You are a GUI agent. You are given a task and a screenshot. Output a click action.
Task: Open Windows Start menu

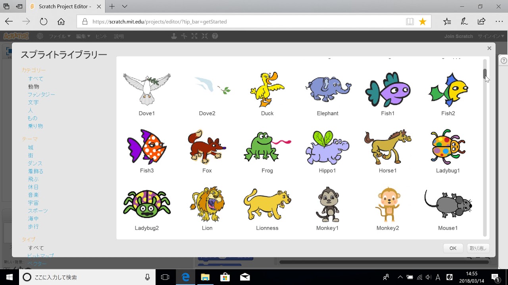pos(10,277)
